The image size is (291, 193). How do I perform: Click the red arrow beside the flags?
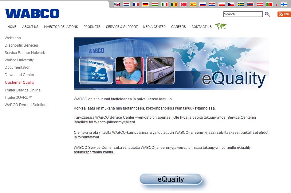(277, 5)
